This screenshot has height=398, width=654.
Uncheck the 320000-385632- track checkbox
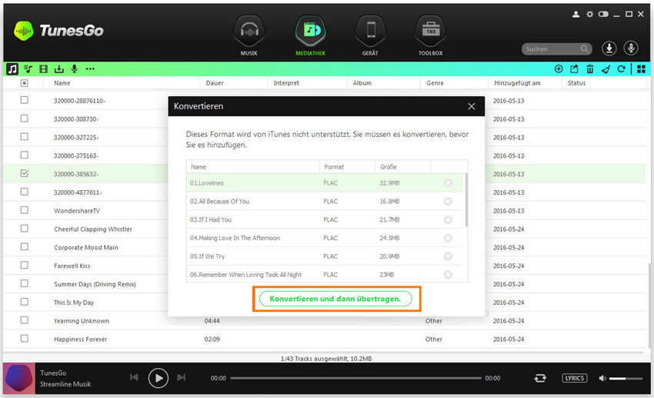(24, 174)
